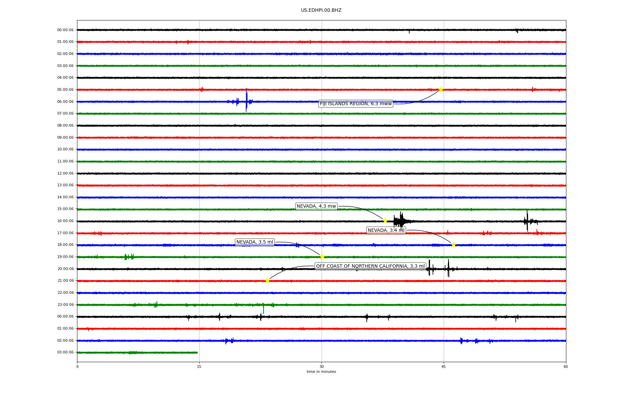The image size is (643, 402).
Task: Click the star marker for Northern California event
Action: (267, 280)
